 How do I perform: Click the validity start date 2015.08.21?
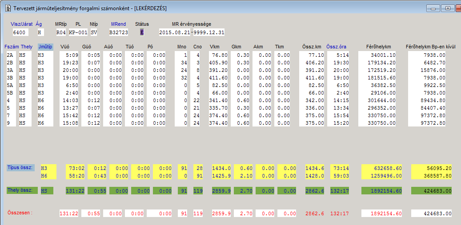(x=174, y=32)
